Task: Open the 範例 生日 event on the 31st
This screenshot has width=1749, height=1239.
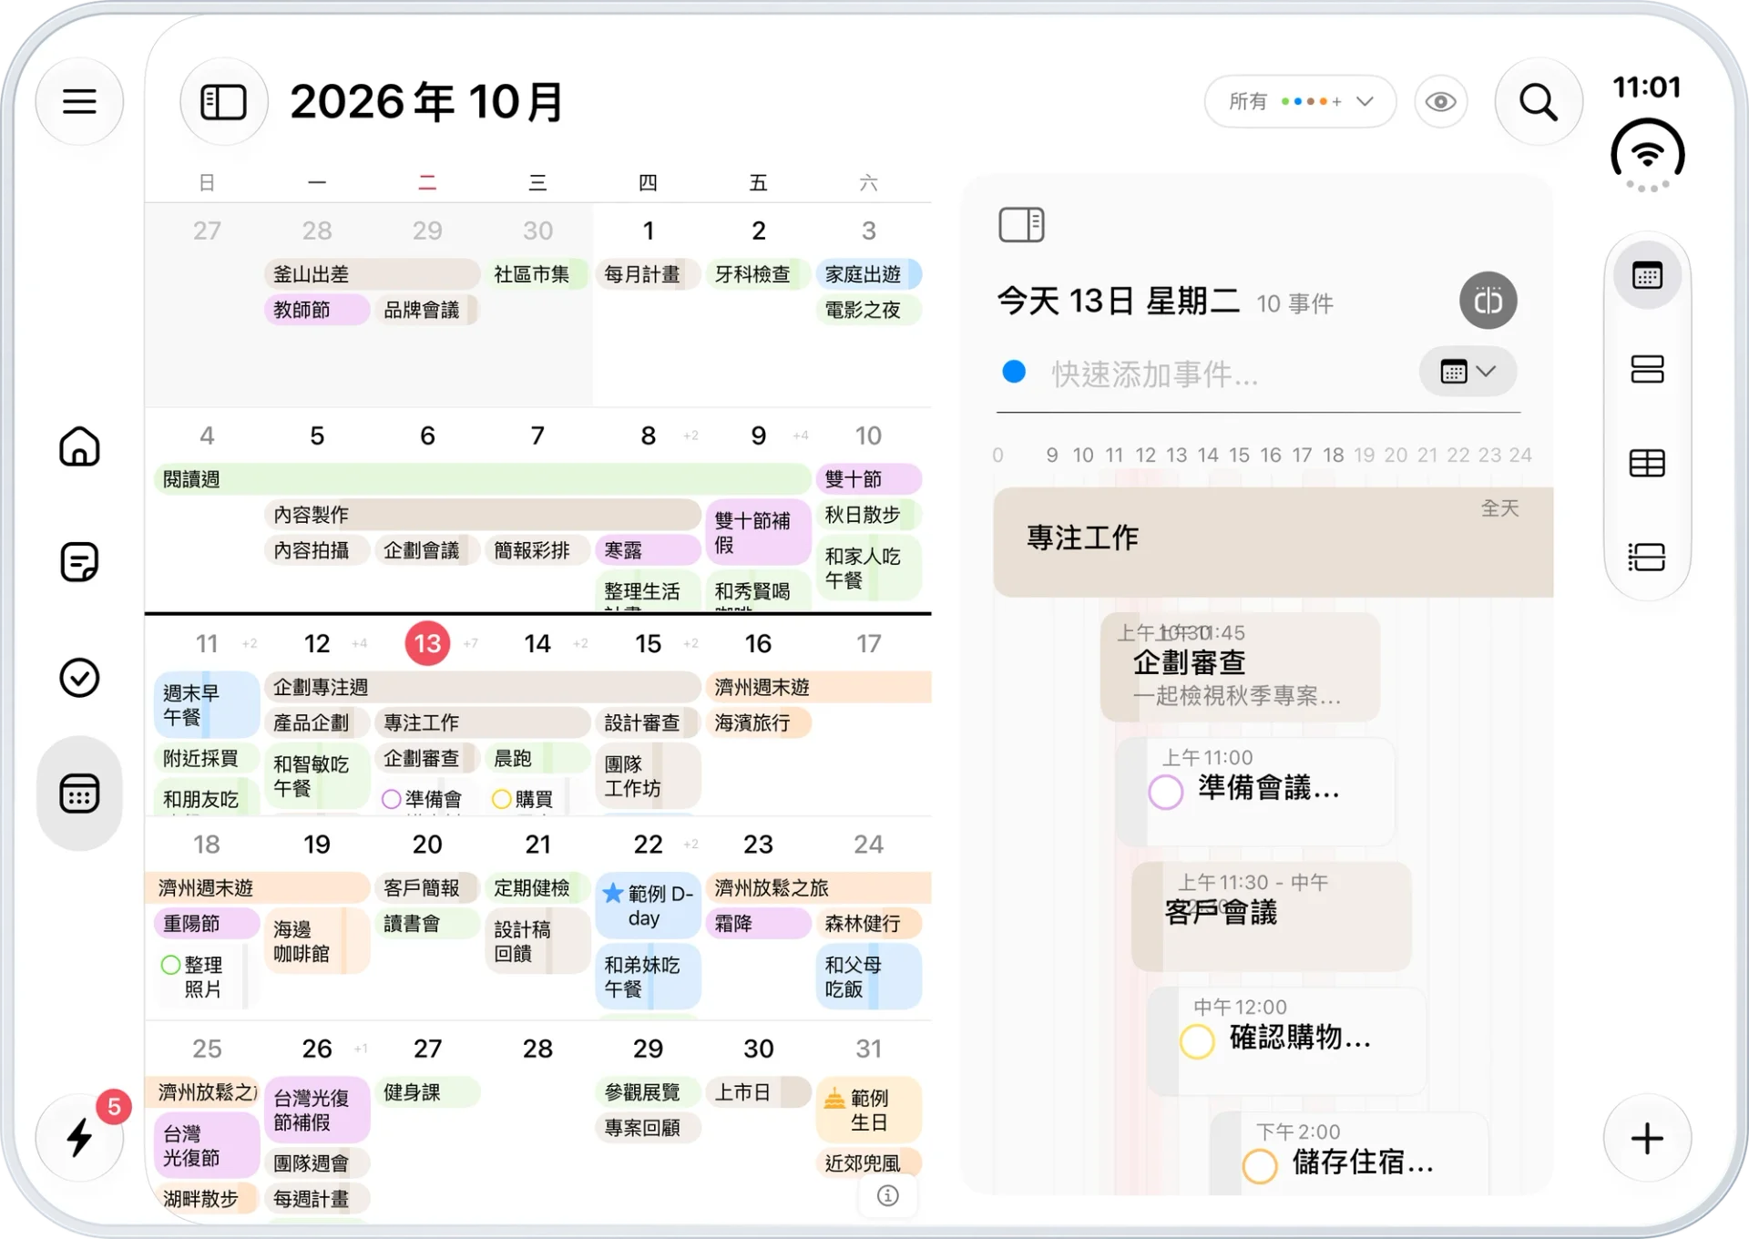Action: coord(868,1110)
